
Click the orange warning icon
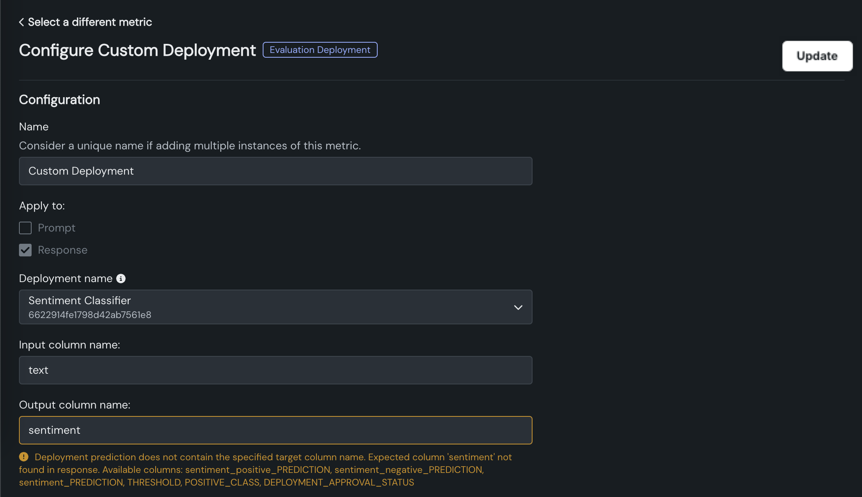tap(24, 457)
